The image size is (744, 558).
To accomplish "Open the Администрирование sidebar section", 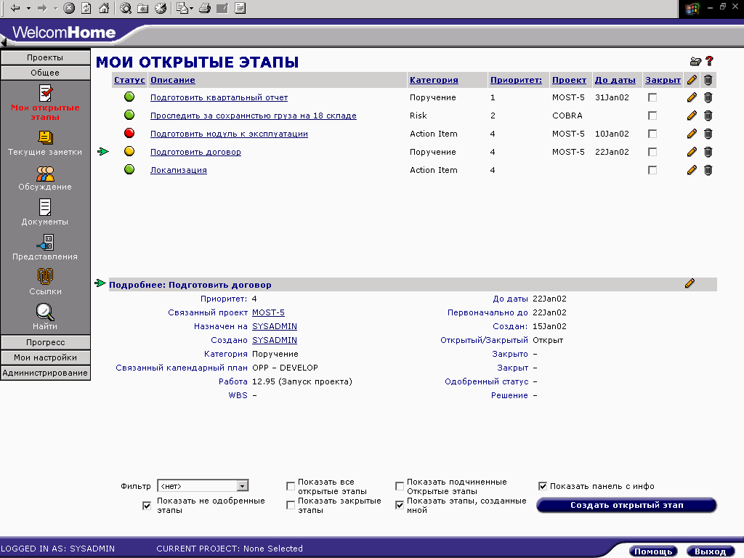I will coord(45,373).
